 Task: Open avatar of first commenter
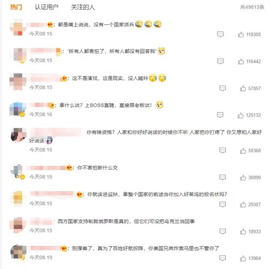tap(18, 27)
